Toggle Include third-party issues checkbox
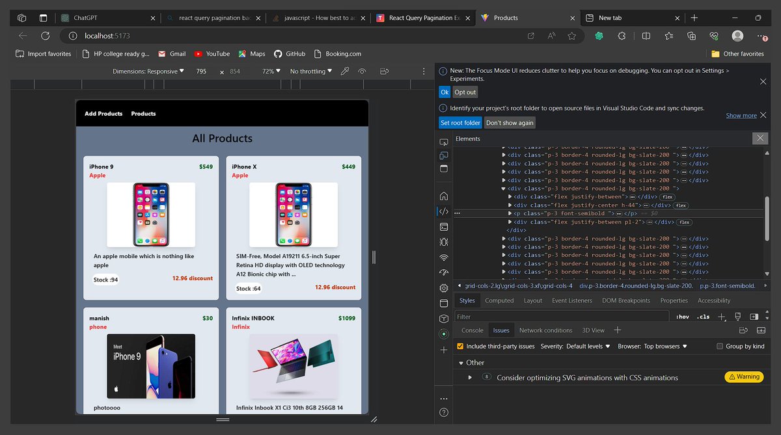The image size is (781, 435). click(460, 347)
